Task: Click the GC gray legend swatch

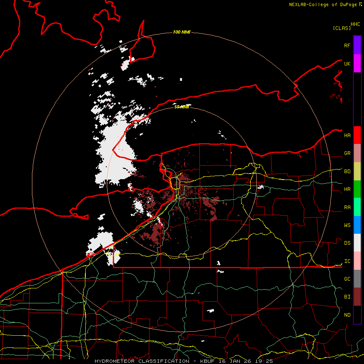Action: tap(357, 279)
